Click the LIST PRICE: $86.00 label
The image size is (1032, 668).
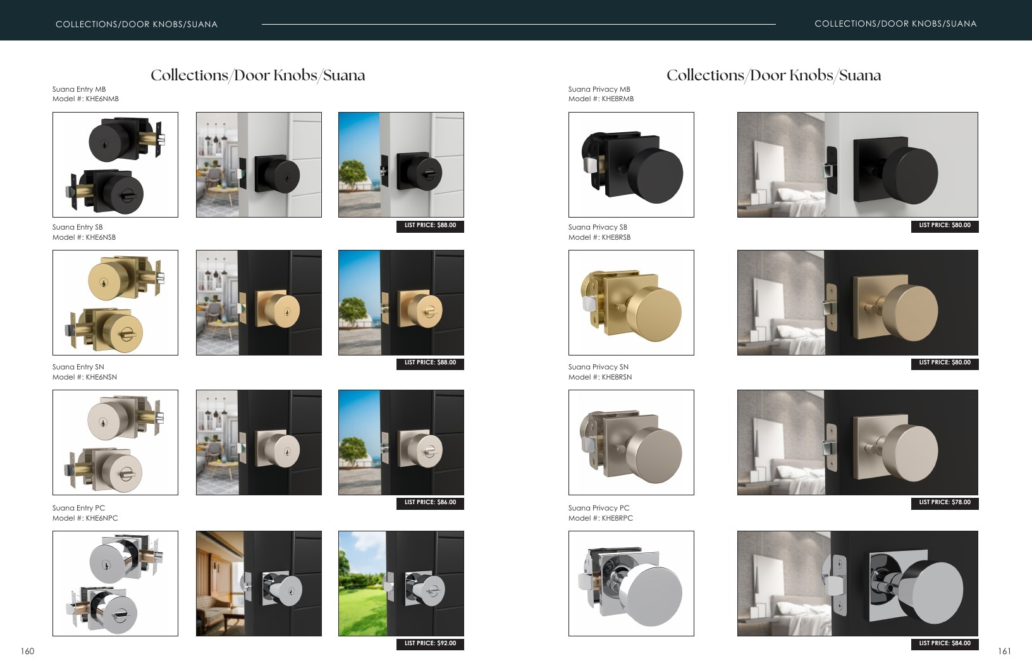430,503
